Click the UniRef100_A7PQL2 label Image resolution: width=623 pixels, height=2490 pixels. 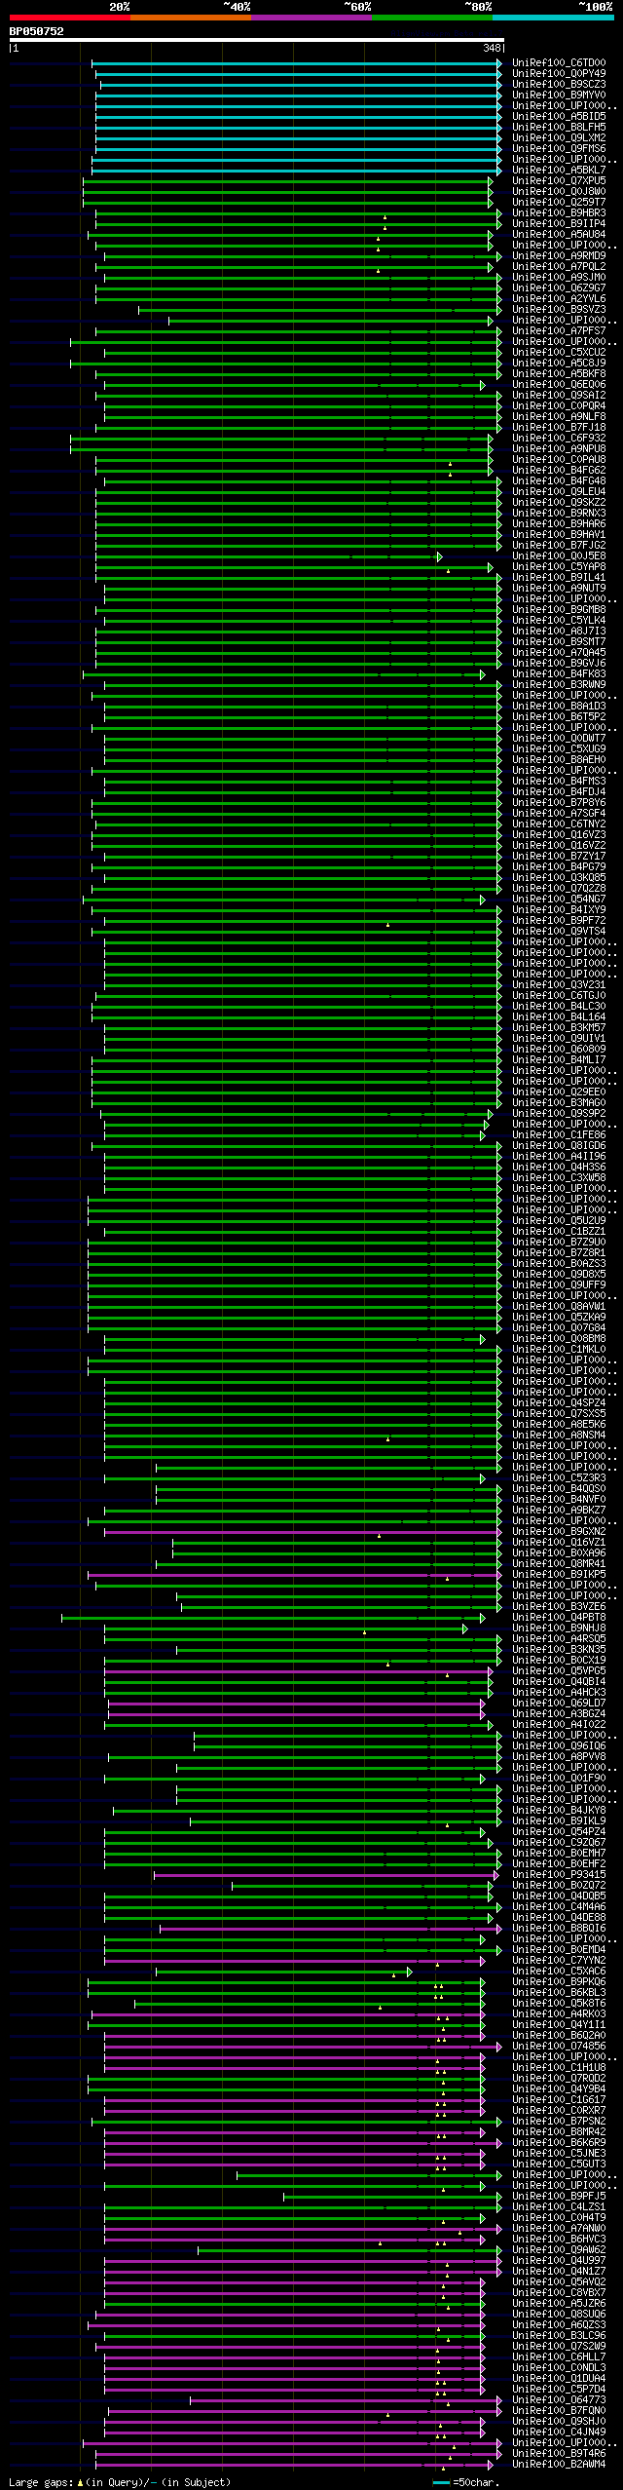(x=559, y=267)
